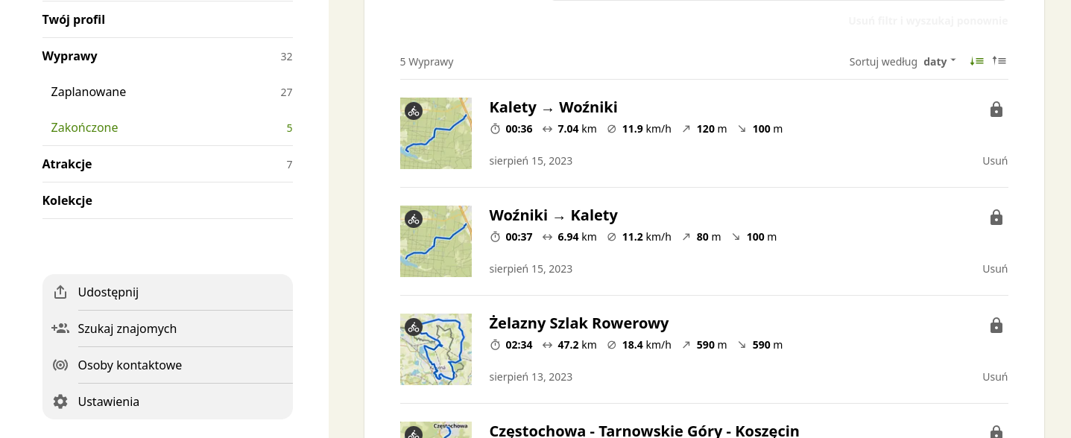1071x438 pixels.
Task: Click the add-friends icon by Szukaj znajomych
Action: click(60, 328)
